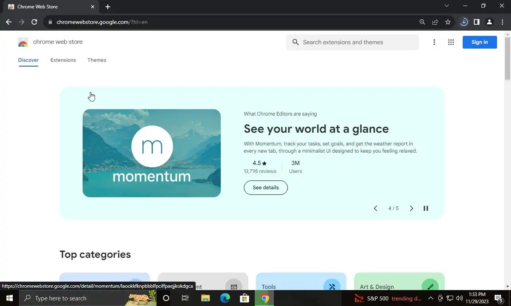Open File Explorer from taskbar
This screenshot has height=306, width=511.
pyautogui.click(x=205, y=298)
